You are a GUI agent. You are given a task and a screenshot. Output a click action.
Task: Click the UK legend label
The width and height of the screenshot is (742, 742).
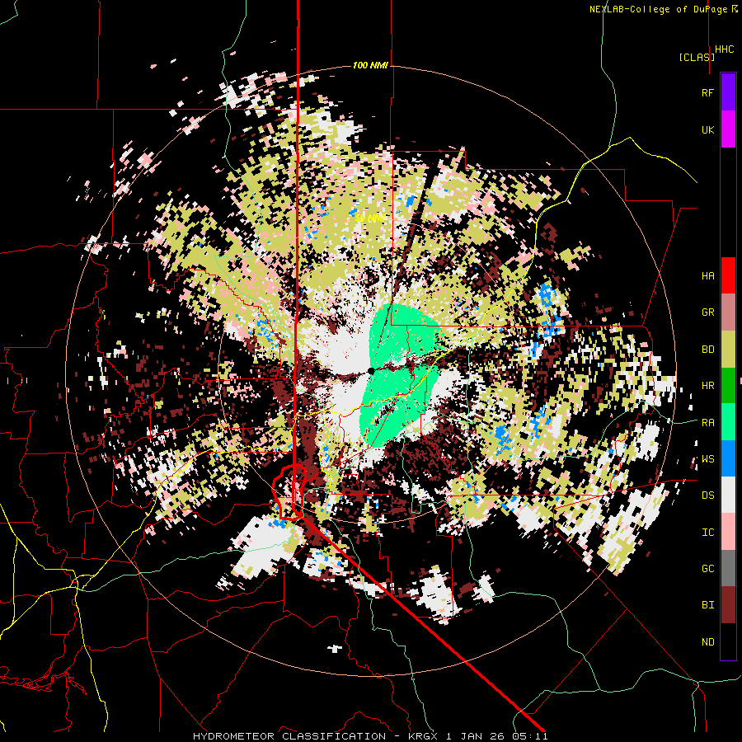(x=707, y=129)
